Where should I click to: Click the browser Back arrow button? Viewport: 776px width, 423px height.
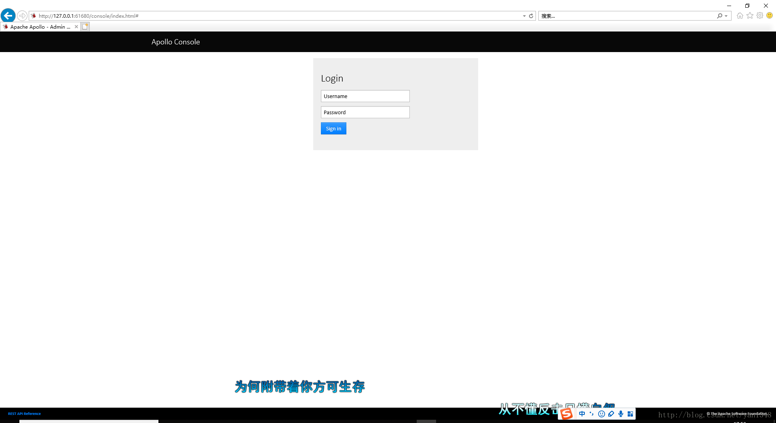coord(8,16)
